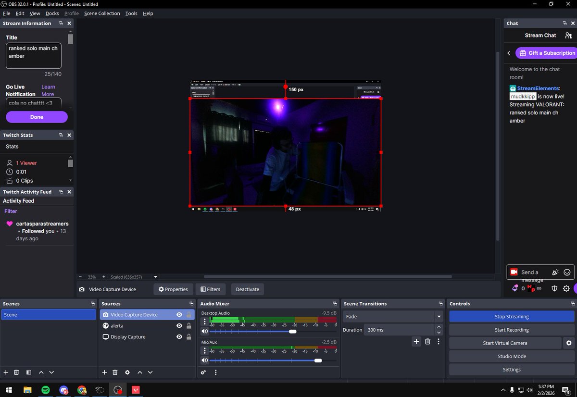Open source properties gear in Sources panel
The image size is (577, 397).
[x=127, y=372]
